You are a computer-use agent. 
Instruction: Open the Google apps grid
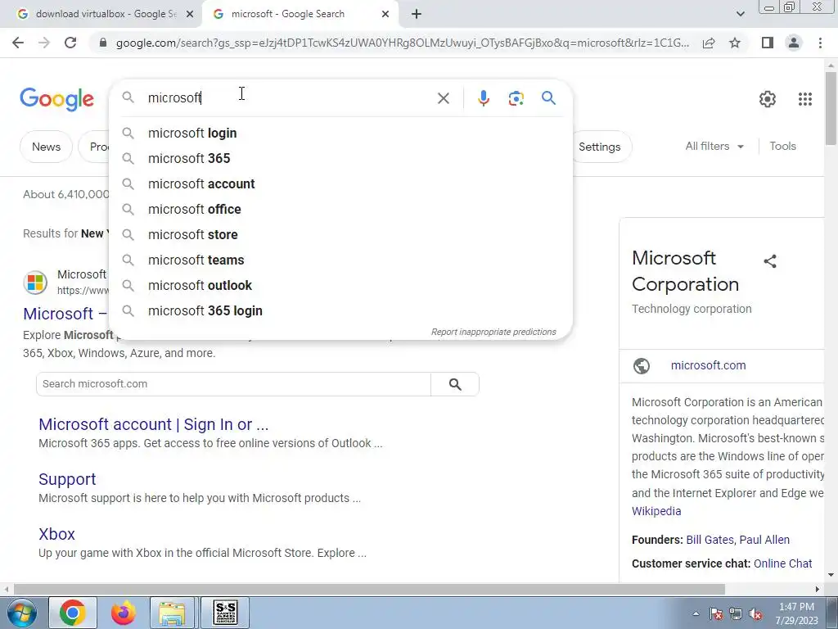click(x=805, y=99)
